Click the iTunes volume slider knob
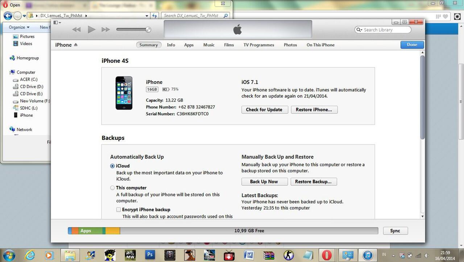Viewport: 464px width, 262px height. coord(148,30)
